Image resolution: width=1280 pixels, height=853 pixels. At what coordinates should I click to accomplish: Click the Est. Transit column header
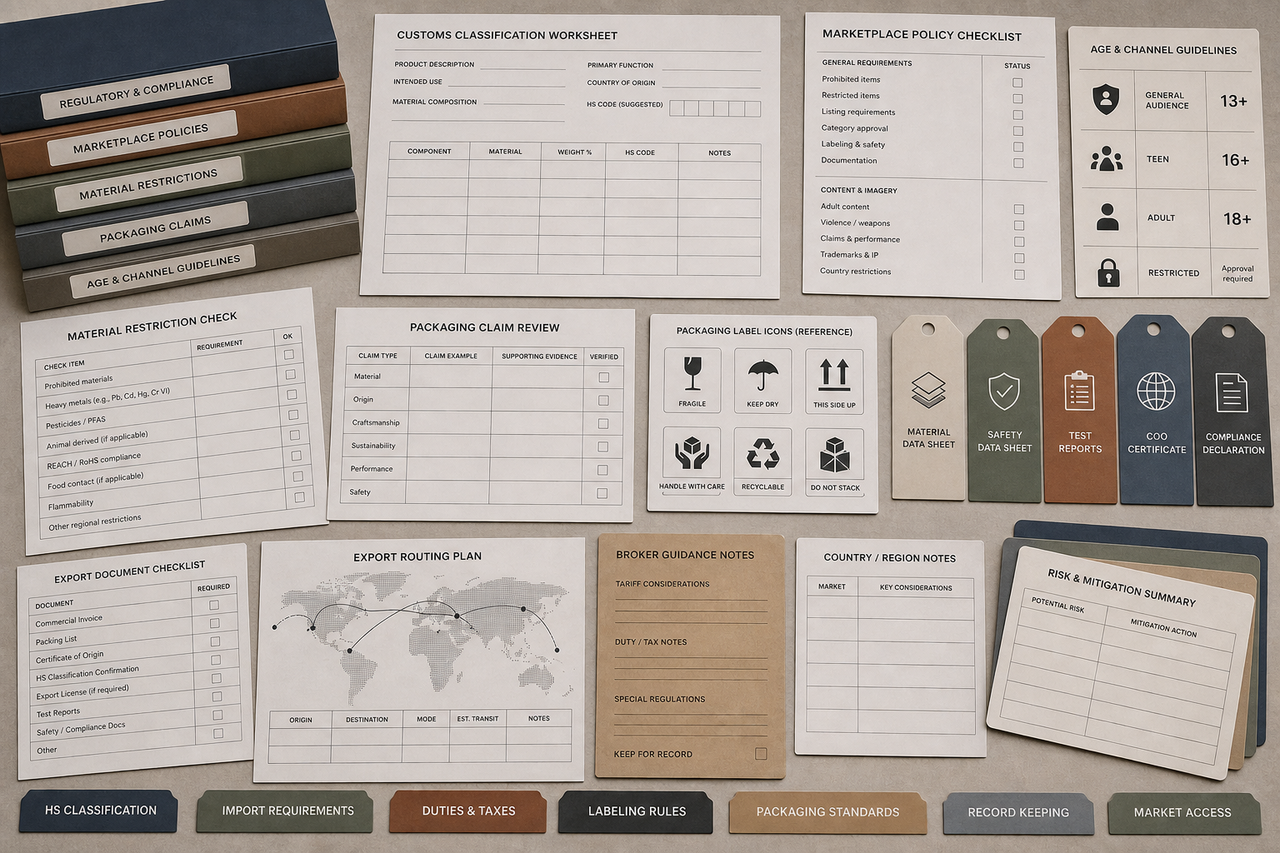[x=477, y=718]
